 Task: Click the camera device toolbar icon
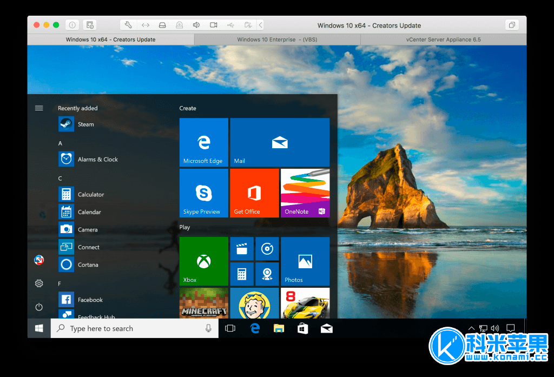(x=213, y=25)
